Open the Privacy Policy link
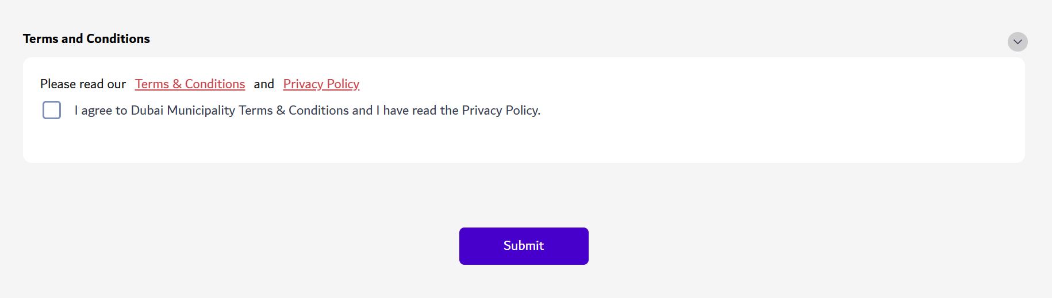The height and width of the screenshot is (298, 1052). point(321,84)
